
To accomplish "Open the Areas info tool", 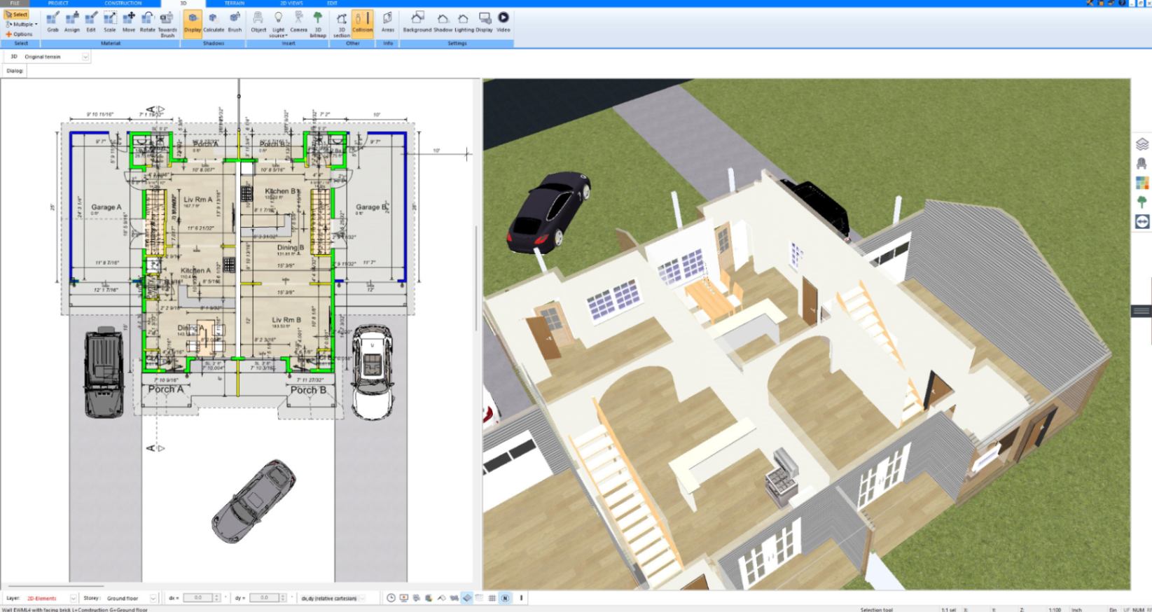I will coord(388,22).
